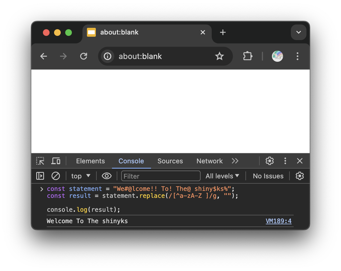Close the about:blank tab

[x=203, y=33]
